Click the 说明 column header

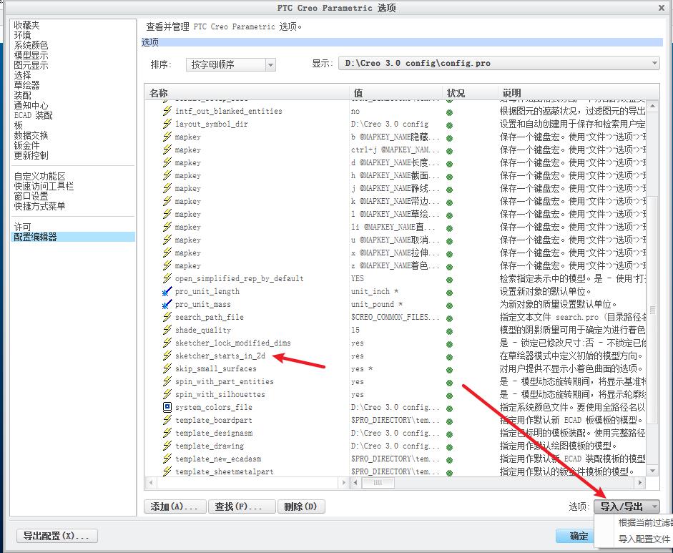[578, 93]
